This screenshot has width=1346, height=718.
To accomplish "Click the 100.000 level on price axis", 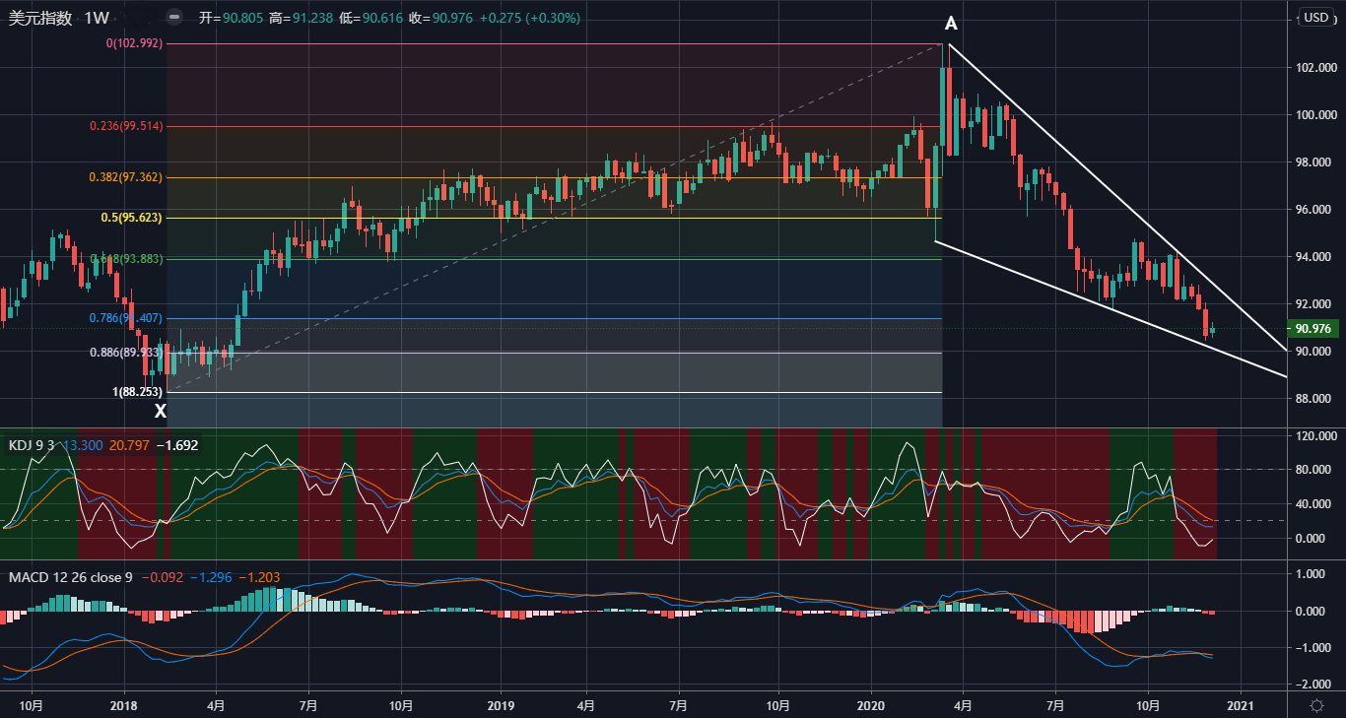I will [x=1315, y=115].
